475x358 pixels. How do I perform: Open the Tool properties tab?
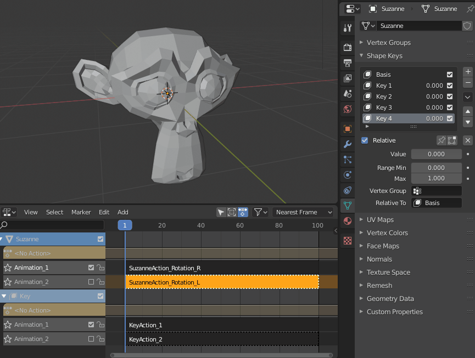(348, 28)
